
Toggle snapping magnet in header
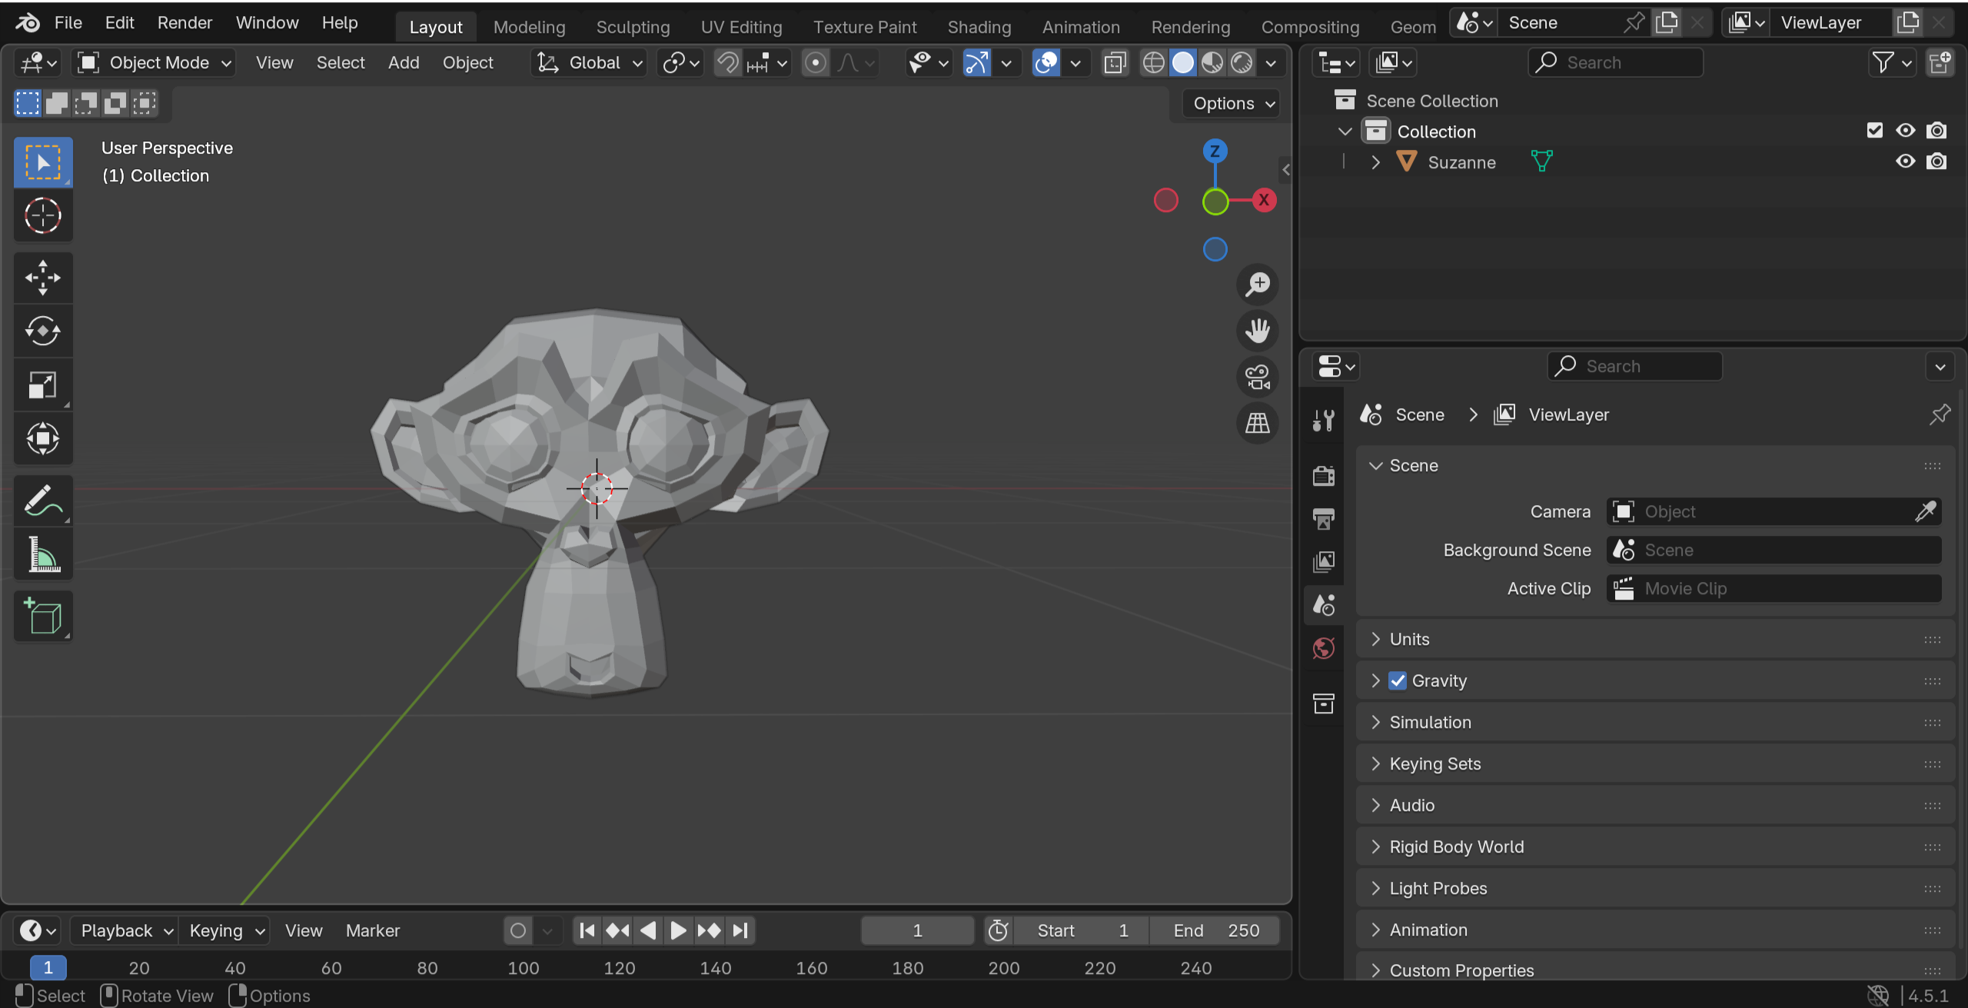(x=727, y=63)
